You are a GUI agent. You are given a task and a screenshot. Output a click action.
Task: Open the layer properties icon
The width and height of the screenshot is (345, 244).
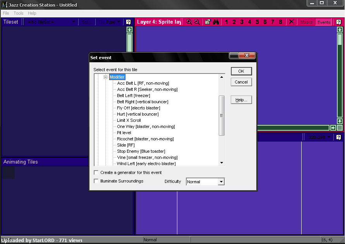pos(208,22)
